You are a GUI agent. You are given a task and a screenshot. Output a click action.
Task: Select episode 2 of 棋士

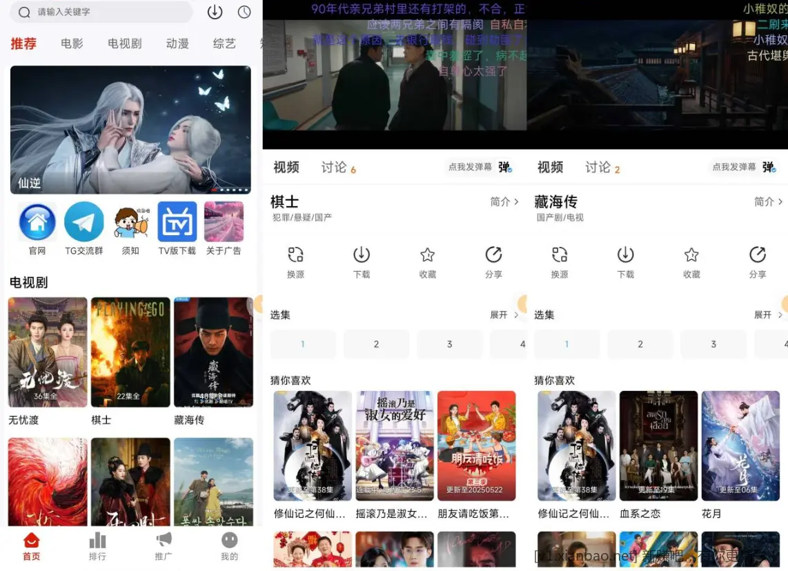(377, 344)
